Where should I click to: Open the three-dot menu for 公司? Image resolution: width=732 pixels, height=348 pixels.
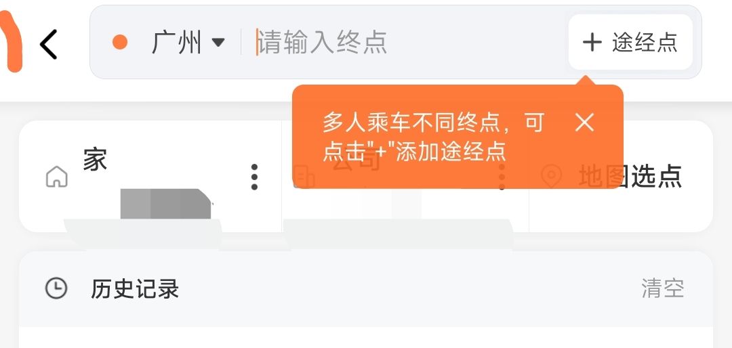pyautogui.click(x=502, y=177)
